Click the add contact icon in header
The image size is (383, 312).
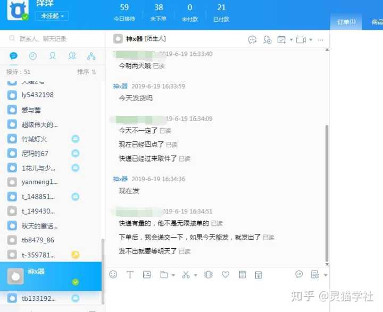click(267, 39)
